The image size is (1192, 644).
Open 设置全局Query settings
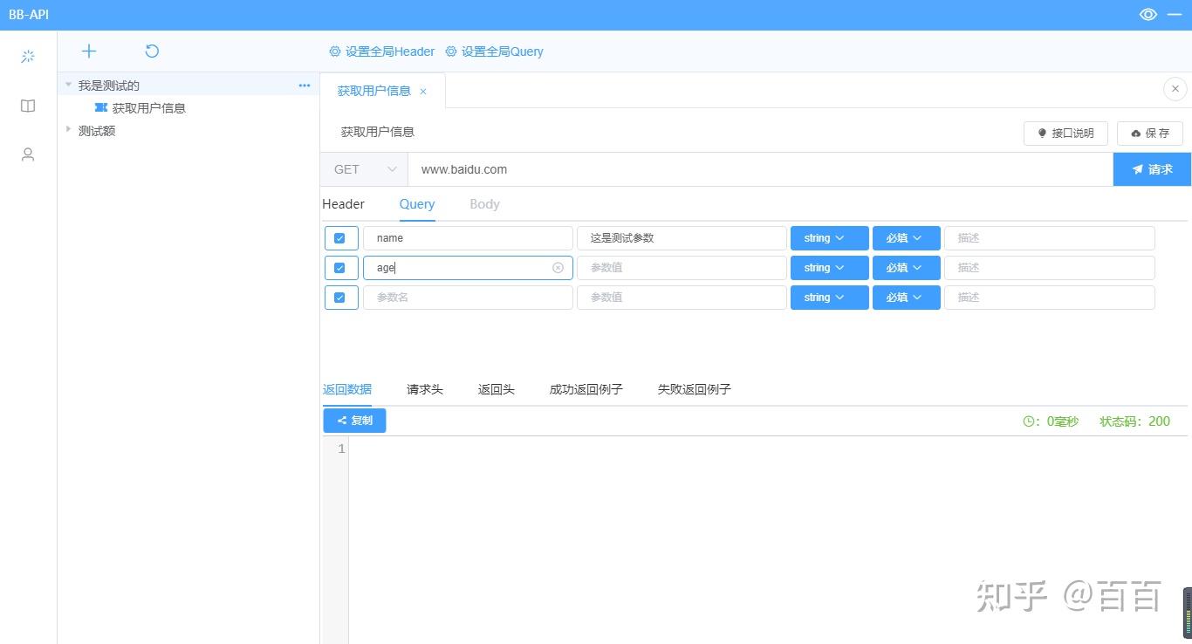coord(494,51)
